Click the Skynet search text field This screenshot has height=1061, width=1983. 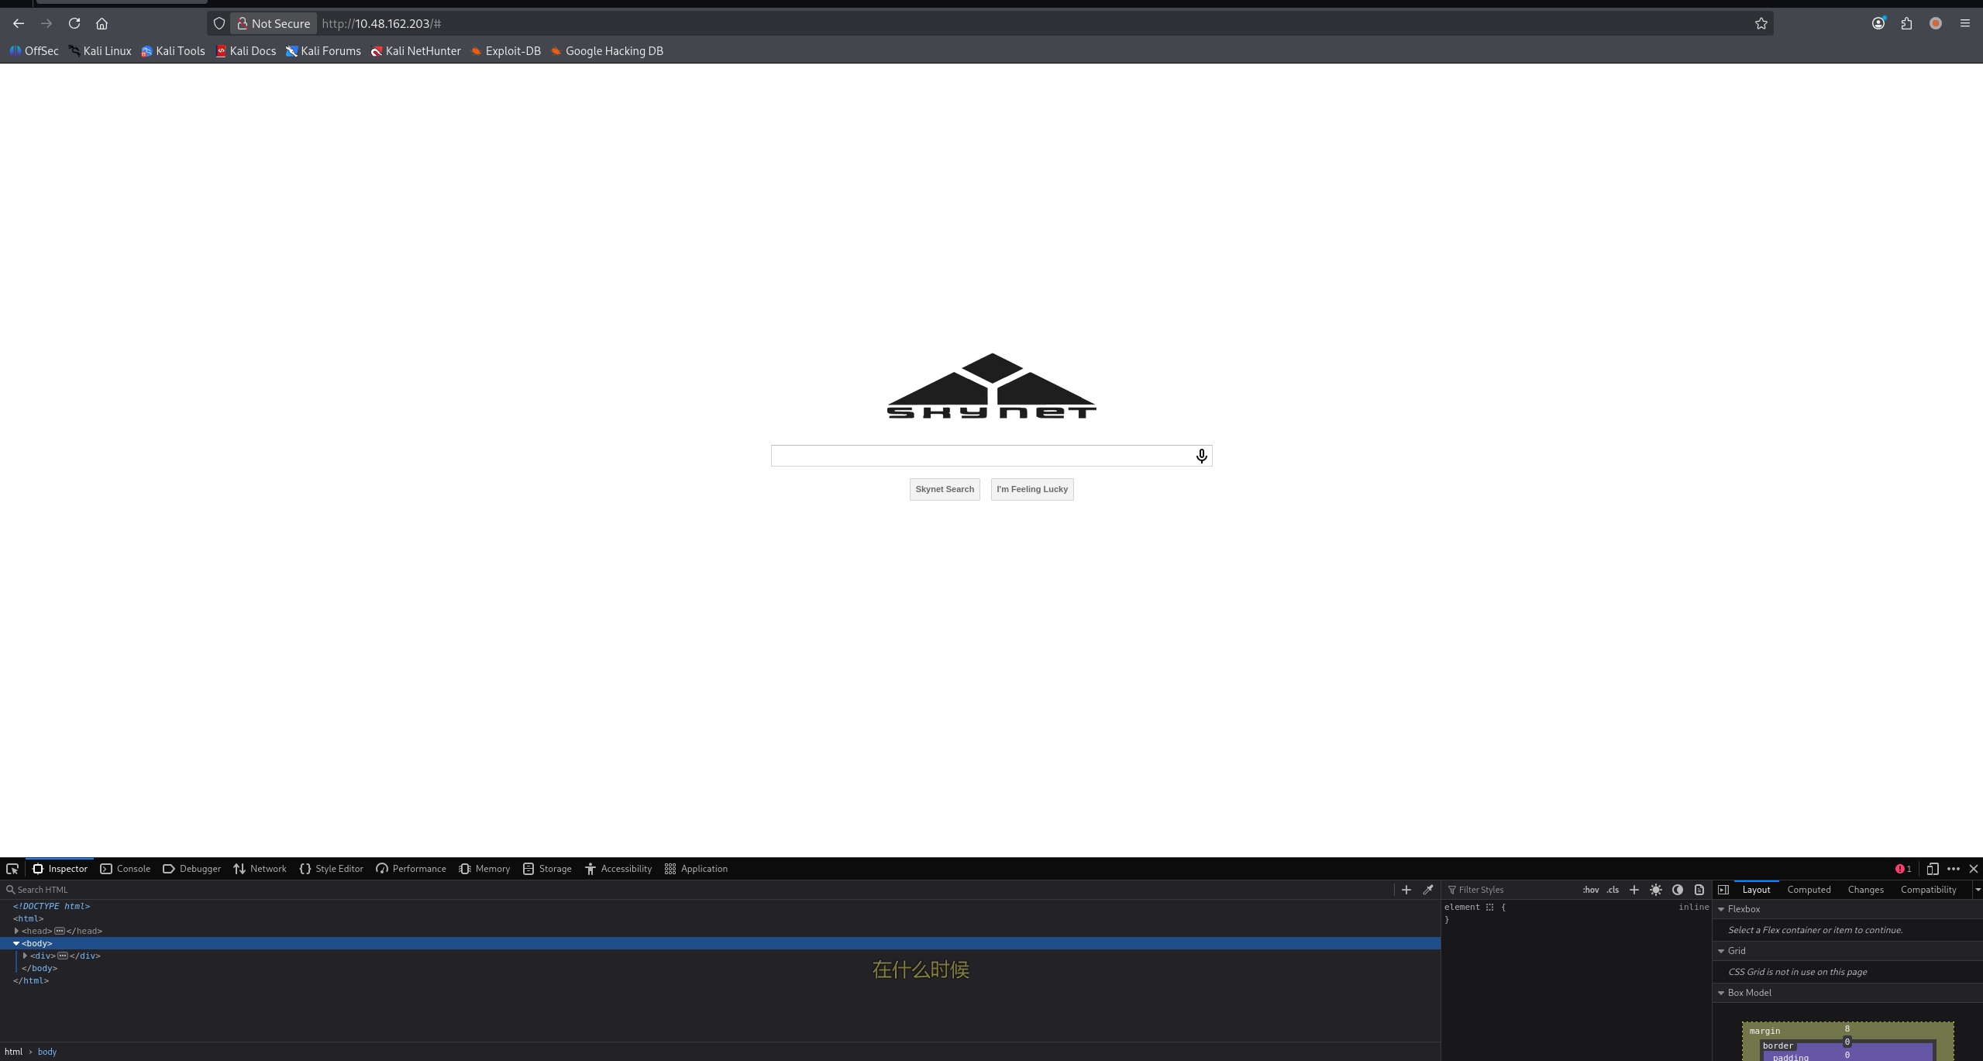coord(980,456)
